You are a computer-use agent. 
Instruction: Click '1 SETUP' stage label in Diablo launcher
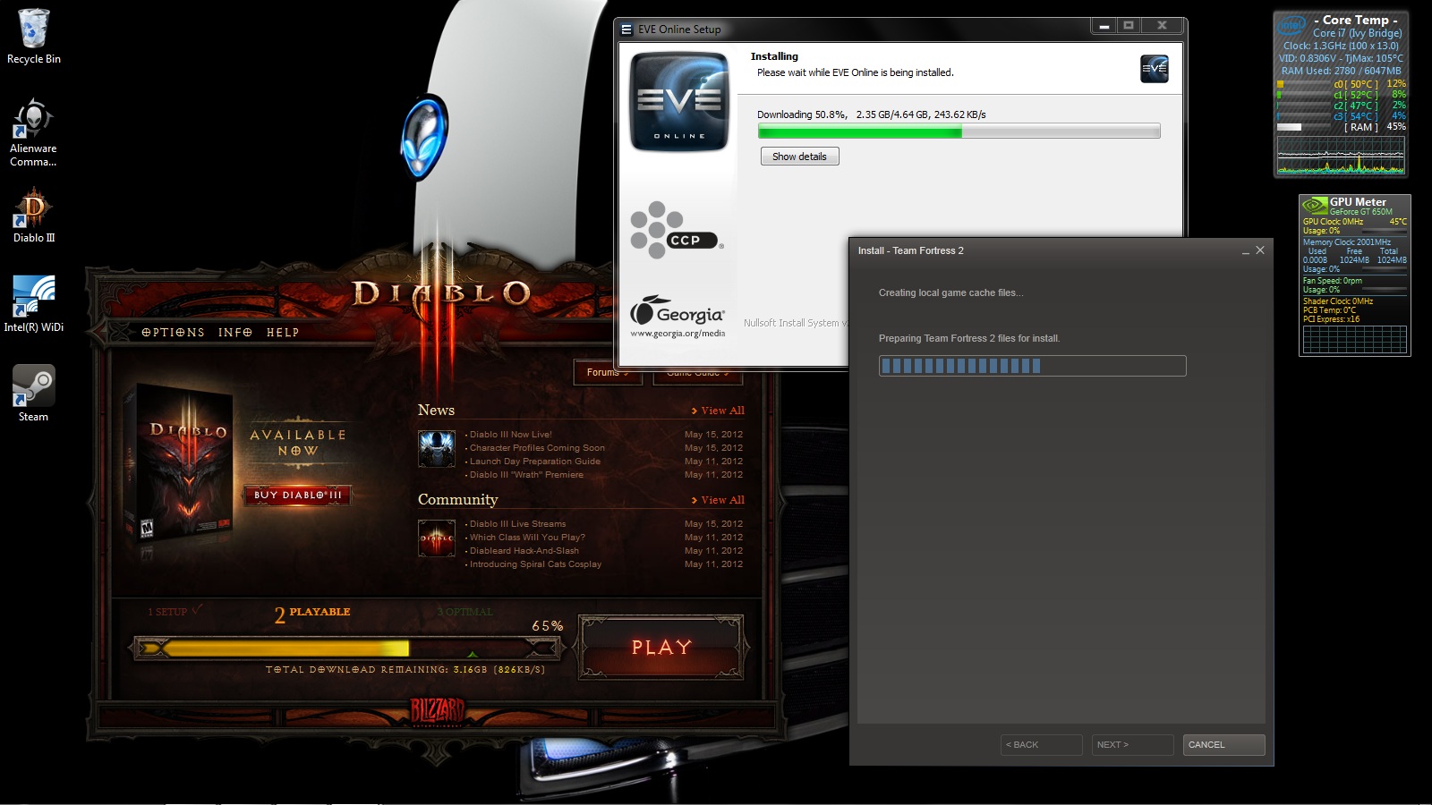(175, 612)
